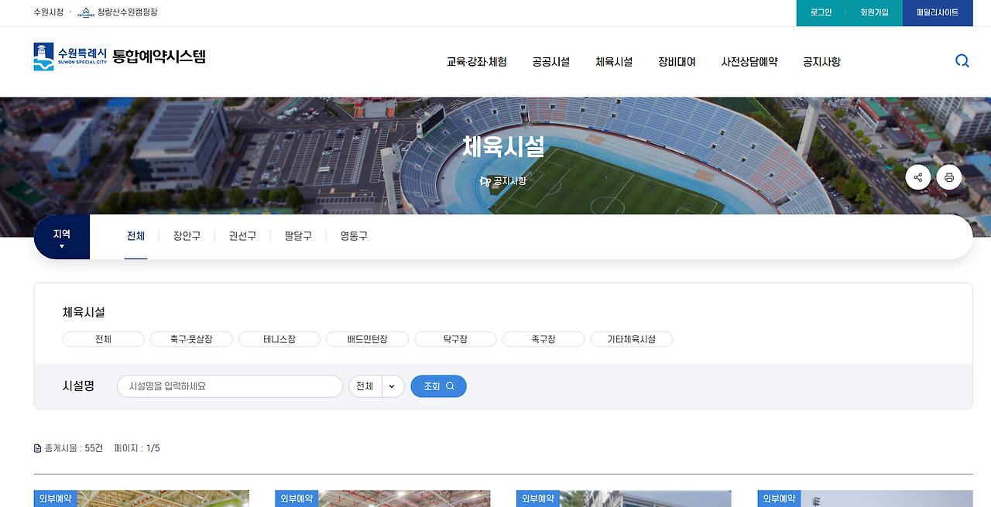Open the 청량산수원캠핑장 link
This screenshot has width=991, height=507.
[127, 12]
